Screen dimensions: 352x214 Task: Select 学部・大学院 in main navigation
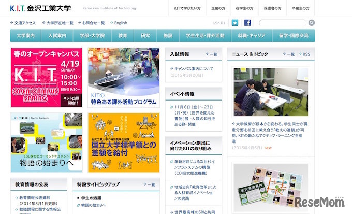(x=92, y=36)
